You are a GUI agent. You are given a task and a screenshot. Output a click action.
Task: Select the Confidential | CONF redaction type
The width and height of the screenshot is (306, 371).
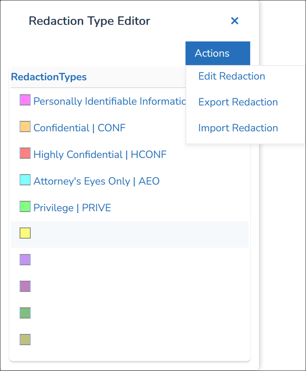[80, 128]
